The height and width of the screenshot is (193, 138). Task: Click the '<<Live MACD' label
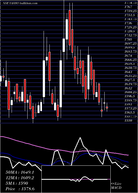click(116, 186)
